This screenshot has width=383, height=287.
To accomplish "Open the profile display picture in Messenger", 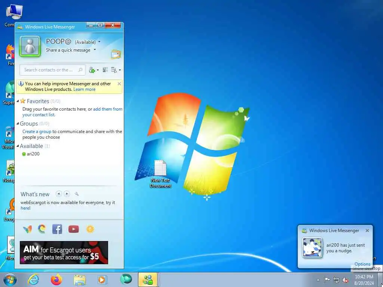I will (30, 46).
